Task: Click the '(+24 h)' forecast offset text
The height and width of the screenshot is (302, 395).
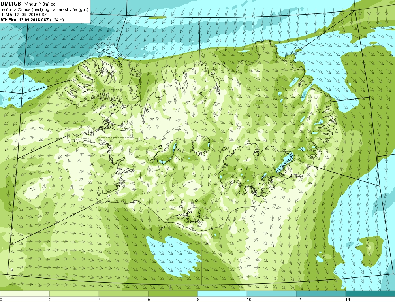Action: pyautogui.click(x=57, y=20)
